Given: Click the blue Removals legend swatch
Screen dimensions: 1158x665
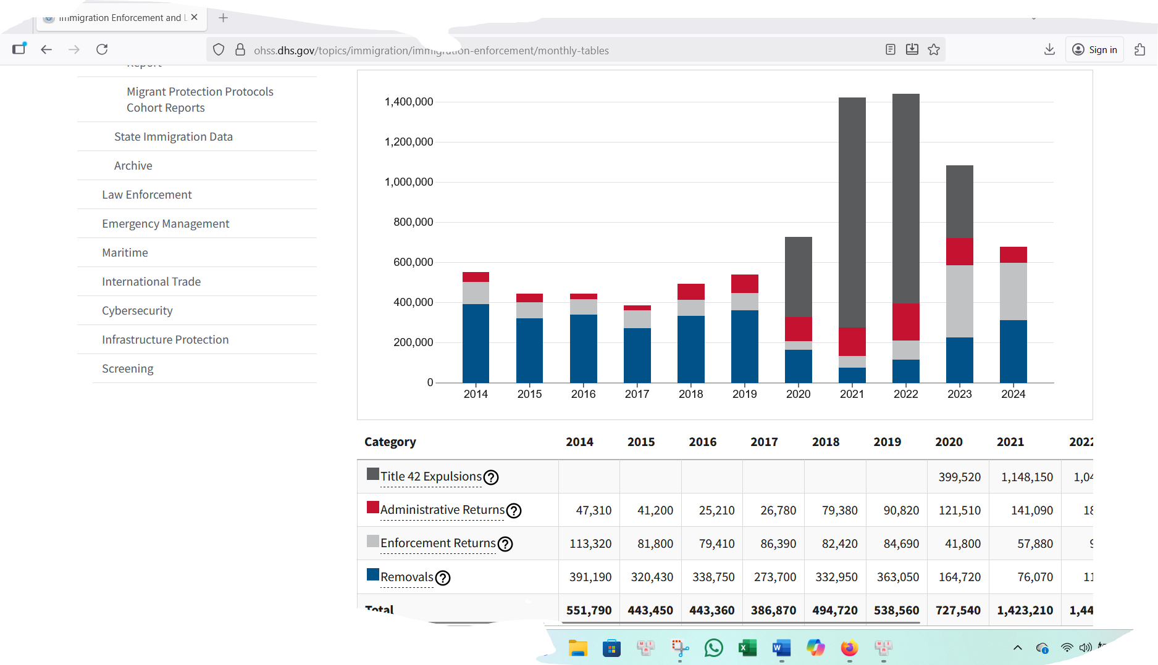Looking at the screenshot, I should (x=373, y=575).
